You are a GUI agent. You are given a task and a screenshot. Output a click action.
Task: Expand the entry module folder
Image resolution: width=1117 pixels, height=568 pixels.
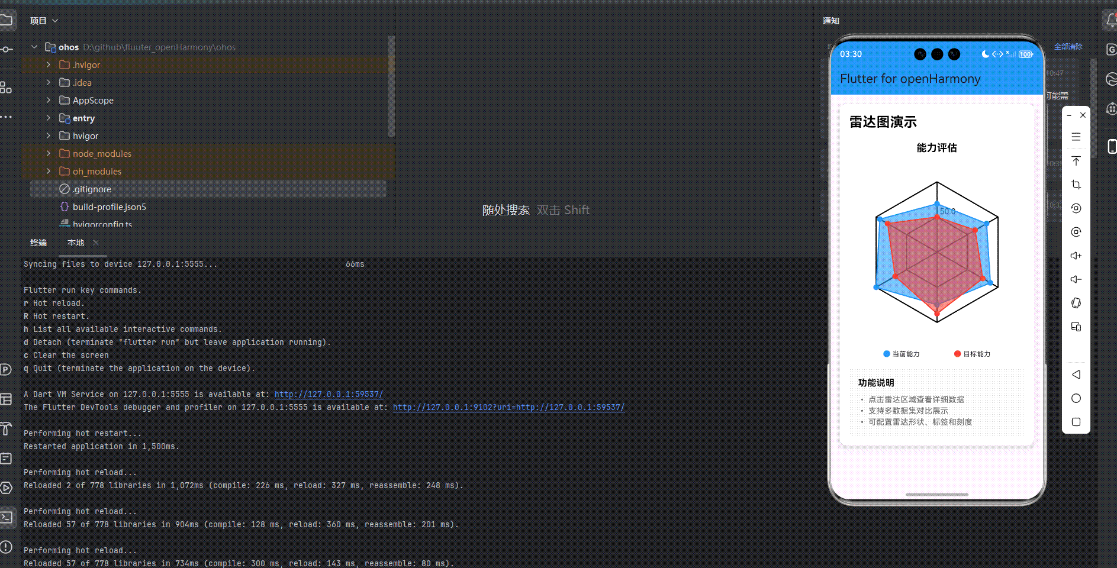[x=49, y=118]
